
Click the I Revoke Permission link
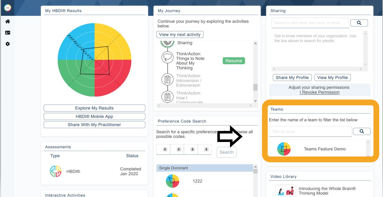319,92
